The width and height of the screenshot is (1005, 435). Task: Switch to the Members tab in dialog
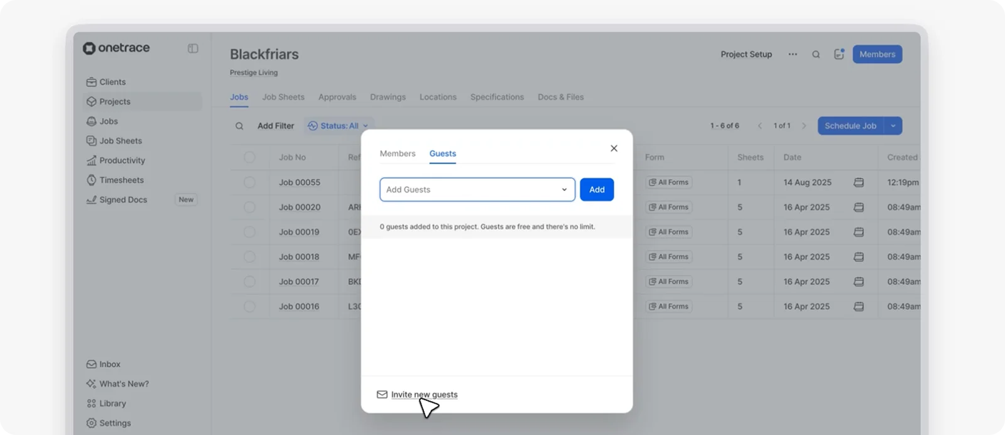click(398, 153)
